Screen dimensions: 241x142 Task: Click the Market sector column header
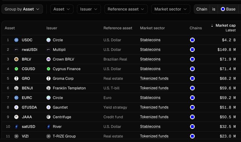(152, 28)
